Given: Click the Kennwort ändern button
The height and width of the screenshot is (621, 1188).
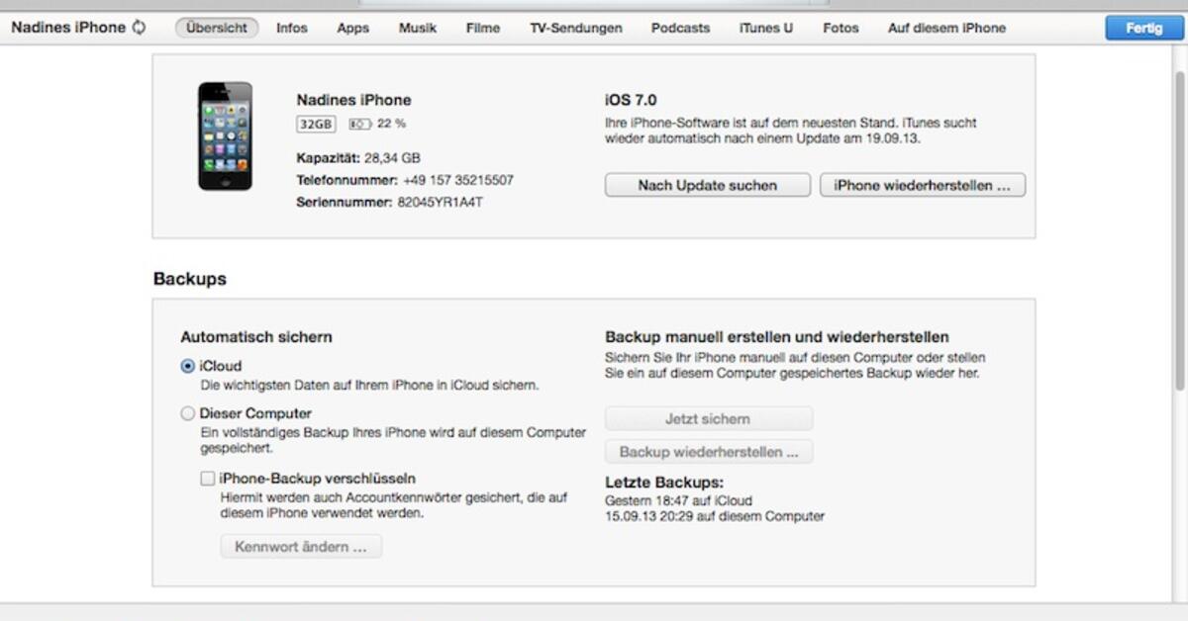Looking at the screenshot, I should 301,547.
